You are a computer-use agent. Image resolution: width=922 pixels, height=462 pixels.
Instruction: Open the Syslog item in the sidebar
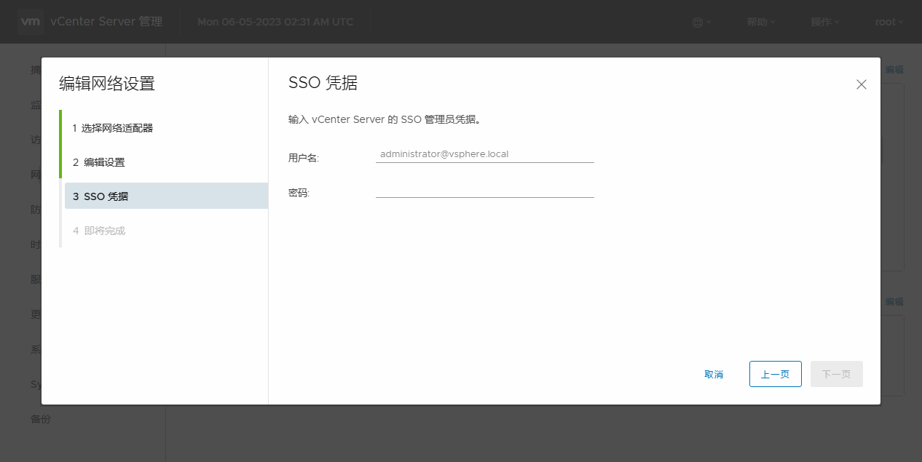(36, 384)
